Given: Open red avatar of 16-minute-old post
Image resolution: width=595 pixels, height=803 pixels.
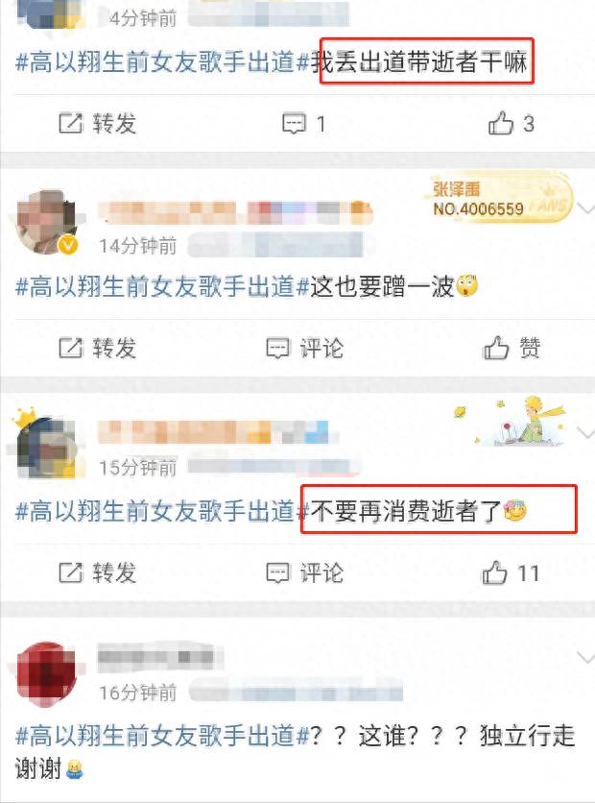Looking at the screenshot, I should pos(46,674).
